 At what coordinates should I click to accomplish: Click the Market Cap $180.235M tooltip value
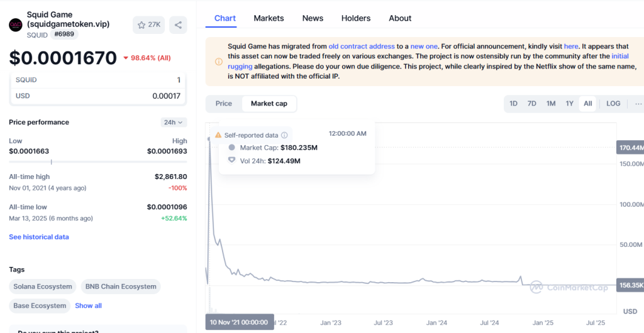coord(299,148)
